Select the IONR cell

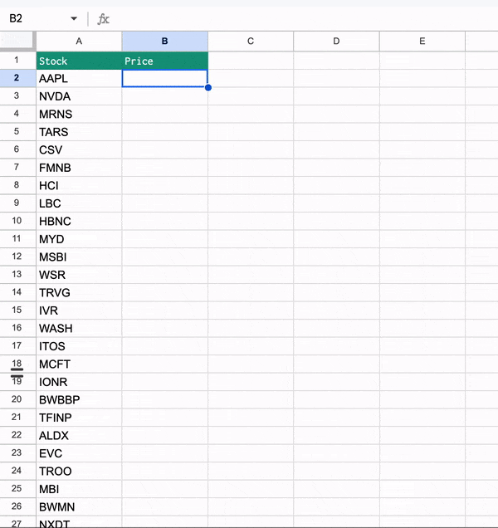point(79,382)
